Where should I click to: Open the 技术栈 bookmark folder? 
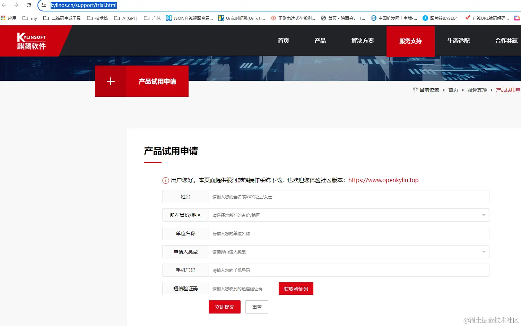(97, 18)
